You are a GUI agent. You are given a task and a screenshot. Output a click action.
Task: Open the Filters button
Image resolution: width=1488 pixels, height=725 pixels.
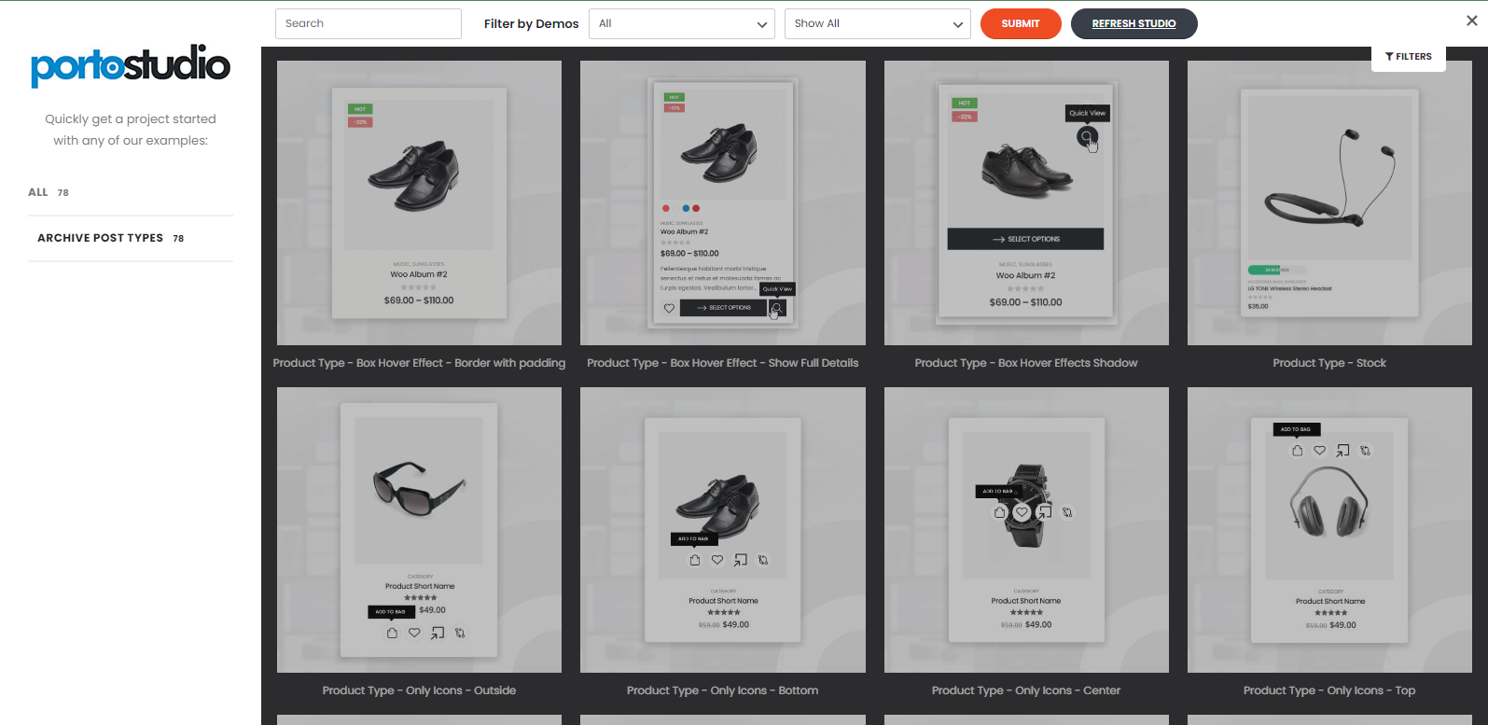pos(1409,56)
